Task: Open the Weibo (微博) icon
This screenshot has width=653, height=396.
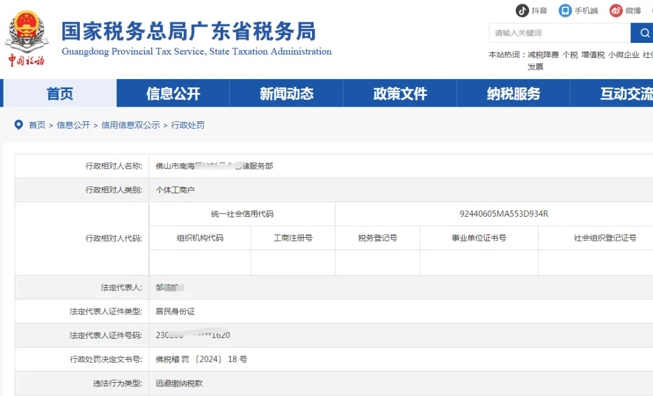Action: 616,10
